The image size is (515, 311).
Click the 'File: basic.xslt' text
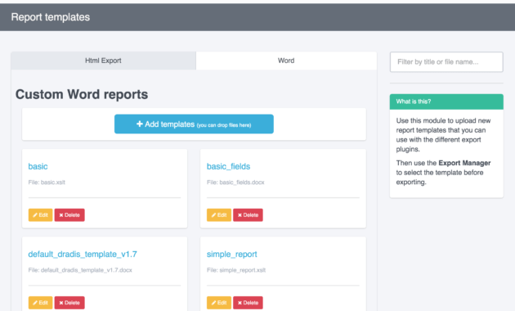point(47,183)
